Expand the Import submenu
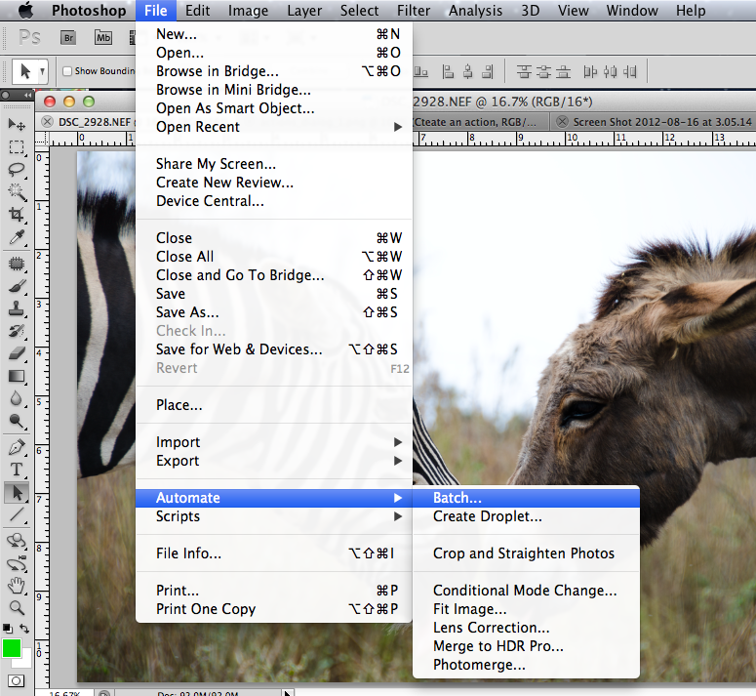 click(x=398, y=442)
